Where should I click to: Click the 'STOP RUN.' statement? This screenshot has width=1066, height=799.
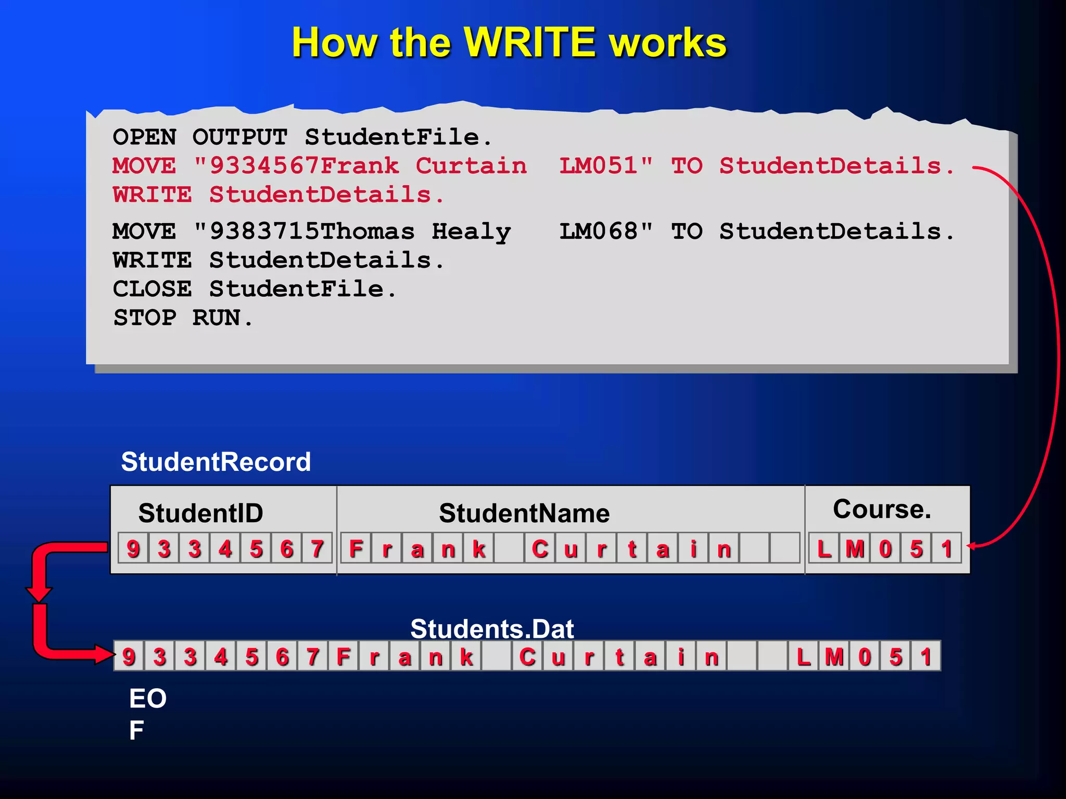coord(183,317)
